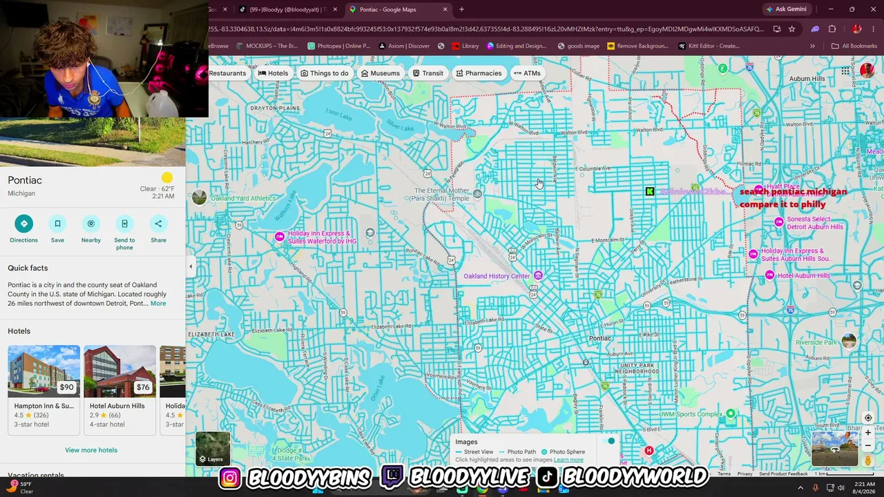
Task: Switch to Pontiac - Google Maps tab
Action: tap(398, 10)
